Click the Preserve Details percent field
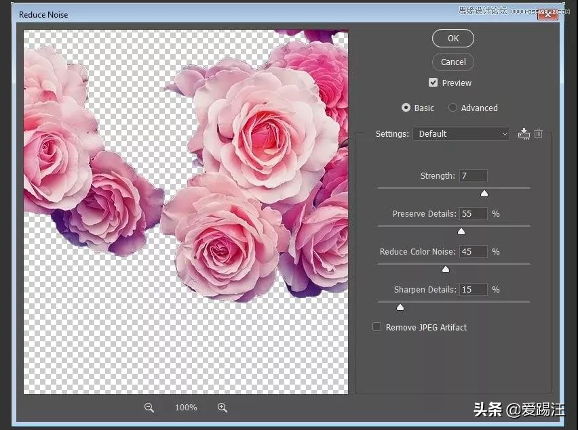This screenshot has height=430, width=578. (x=473, y=213)
